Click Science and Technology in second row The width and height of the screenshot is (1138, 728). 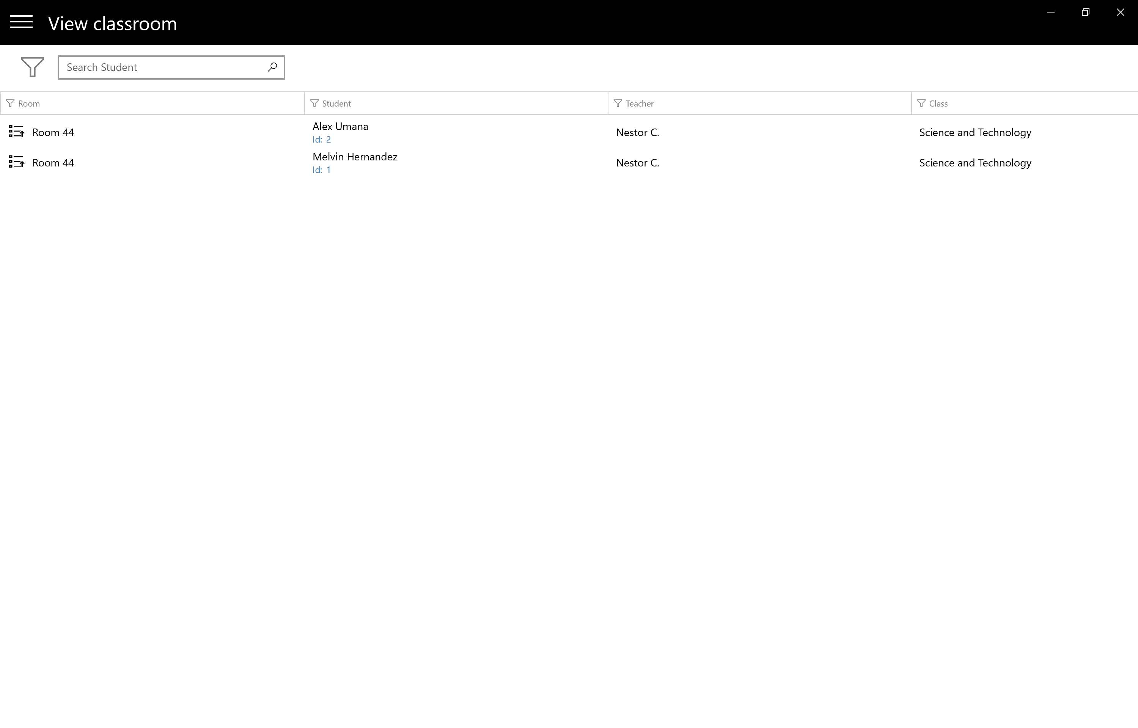pyautogui.click(x=975, y=163)
